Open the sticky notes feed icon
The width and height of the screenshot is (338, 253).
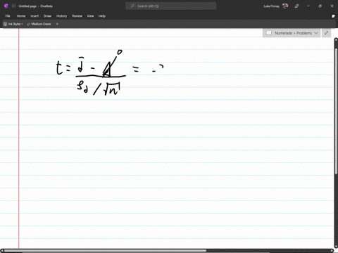coord(333,16)
